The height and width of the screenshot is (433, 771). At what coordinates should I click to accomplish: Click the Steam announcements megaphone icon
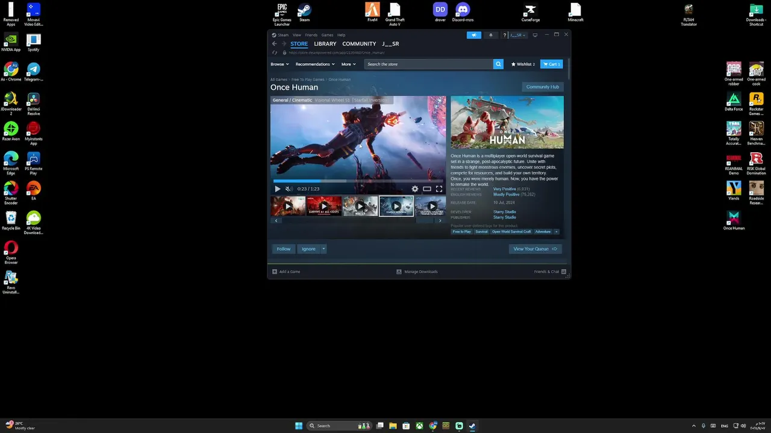pyautogui.click(x=474, y=35)
